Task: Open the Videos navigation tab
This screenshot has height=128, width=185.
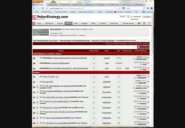Action: [93, 23]
